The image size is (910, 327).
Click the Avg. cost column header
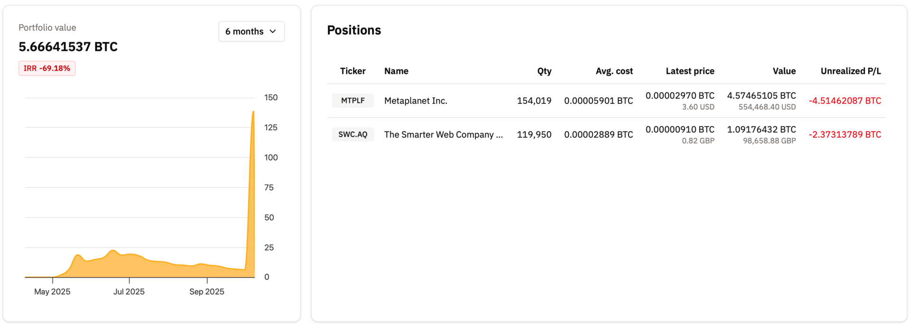614,71
